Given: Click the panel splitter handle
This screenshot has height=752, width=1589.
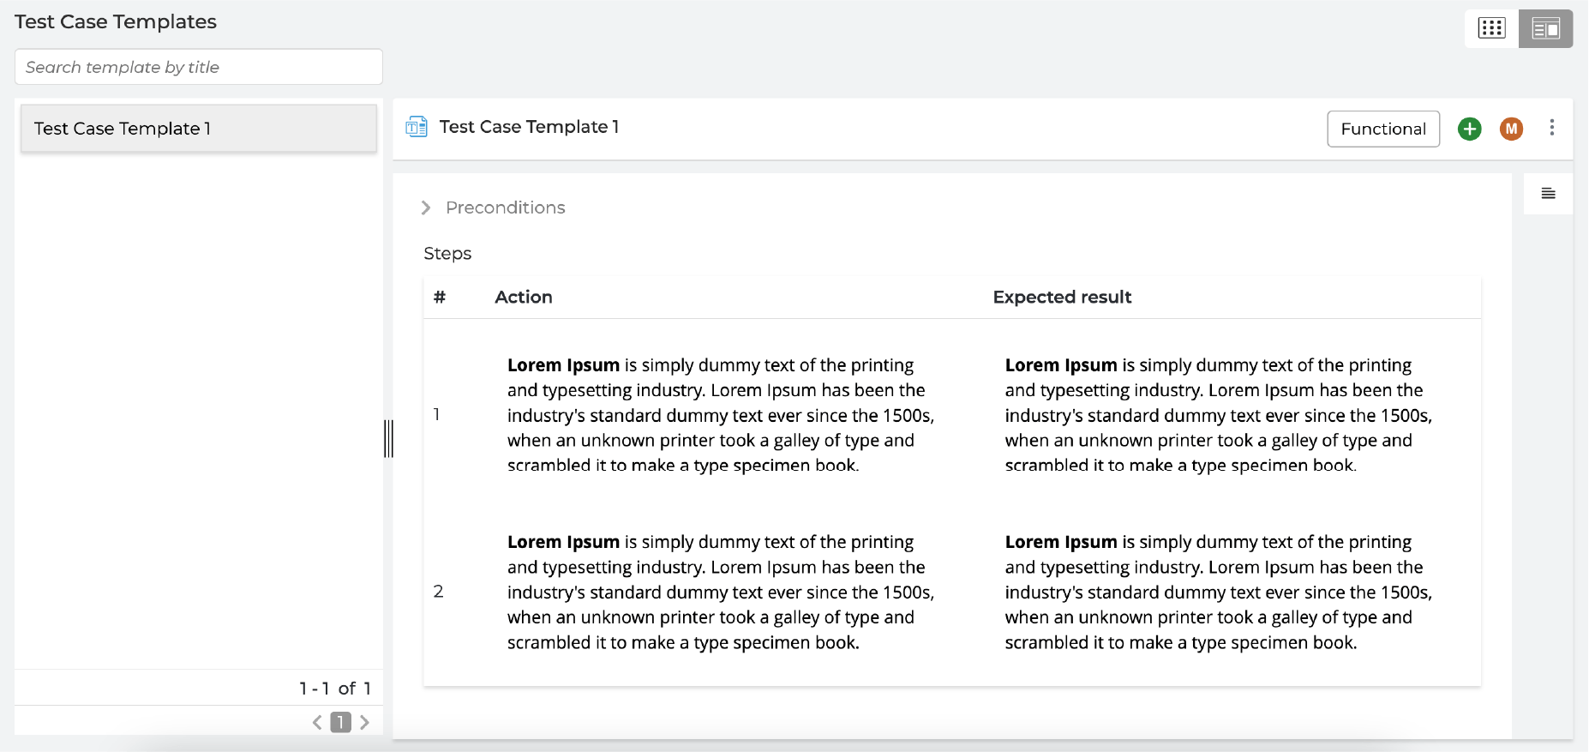Looking at the screenshot, I should tap(388, 438).
